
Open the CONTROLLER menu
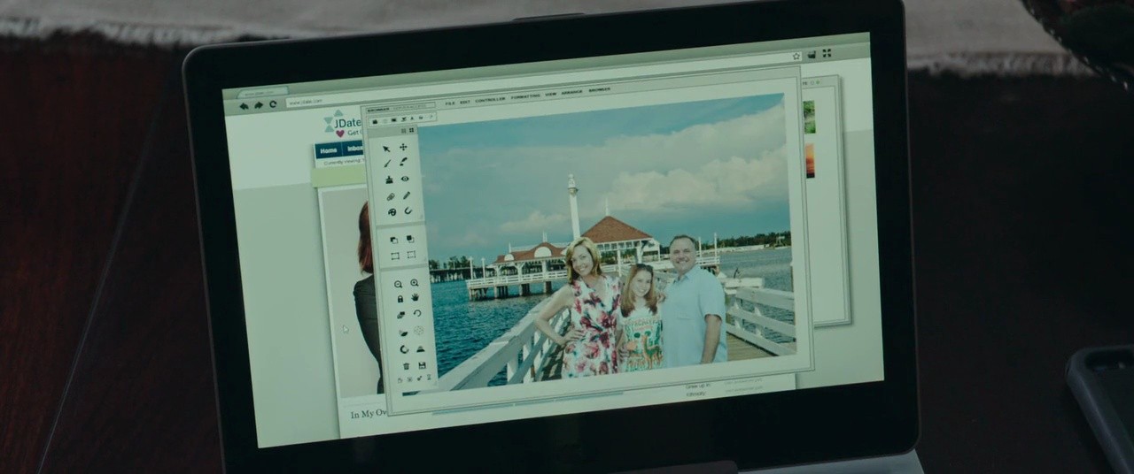pos(490,100)
